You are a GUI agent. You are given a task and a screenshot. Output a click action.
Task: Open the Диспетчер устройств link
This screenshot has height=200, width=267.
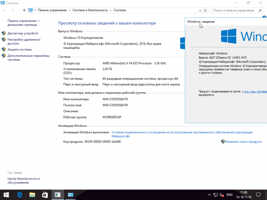(23, 33)
